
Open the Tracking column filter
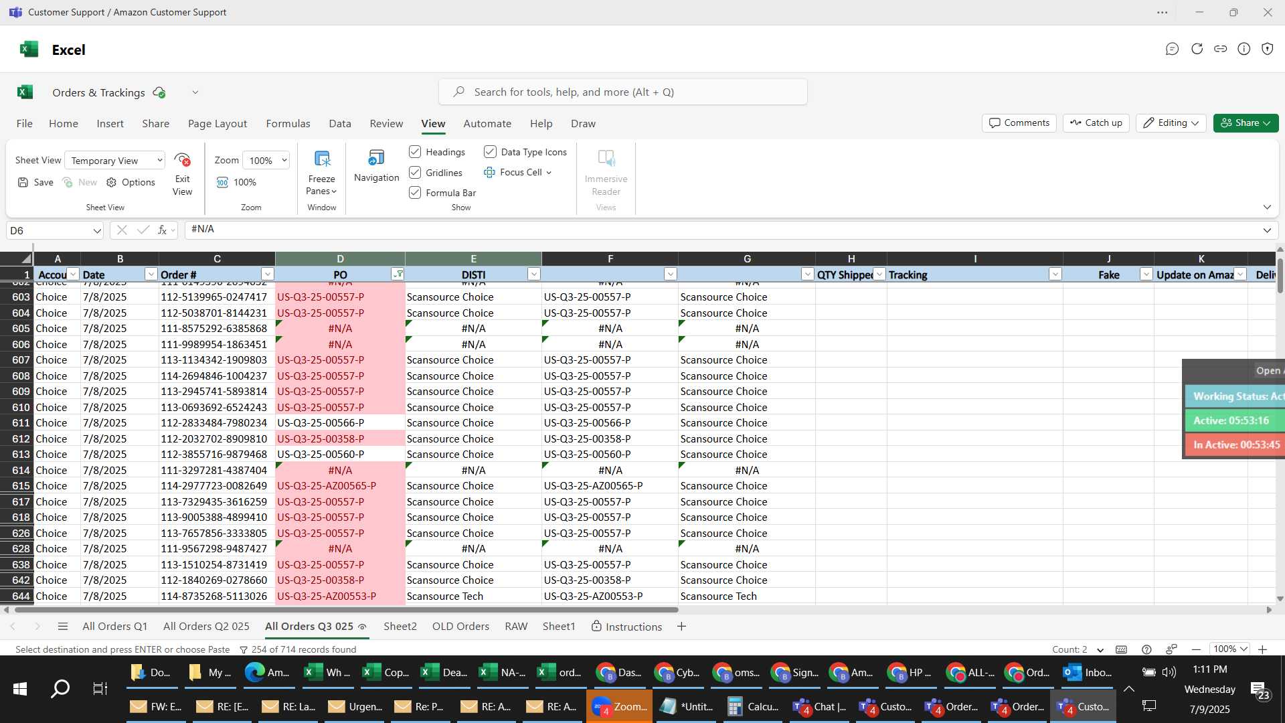pyautogui.click(x=1055, y=274)
